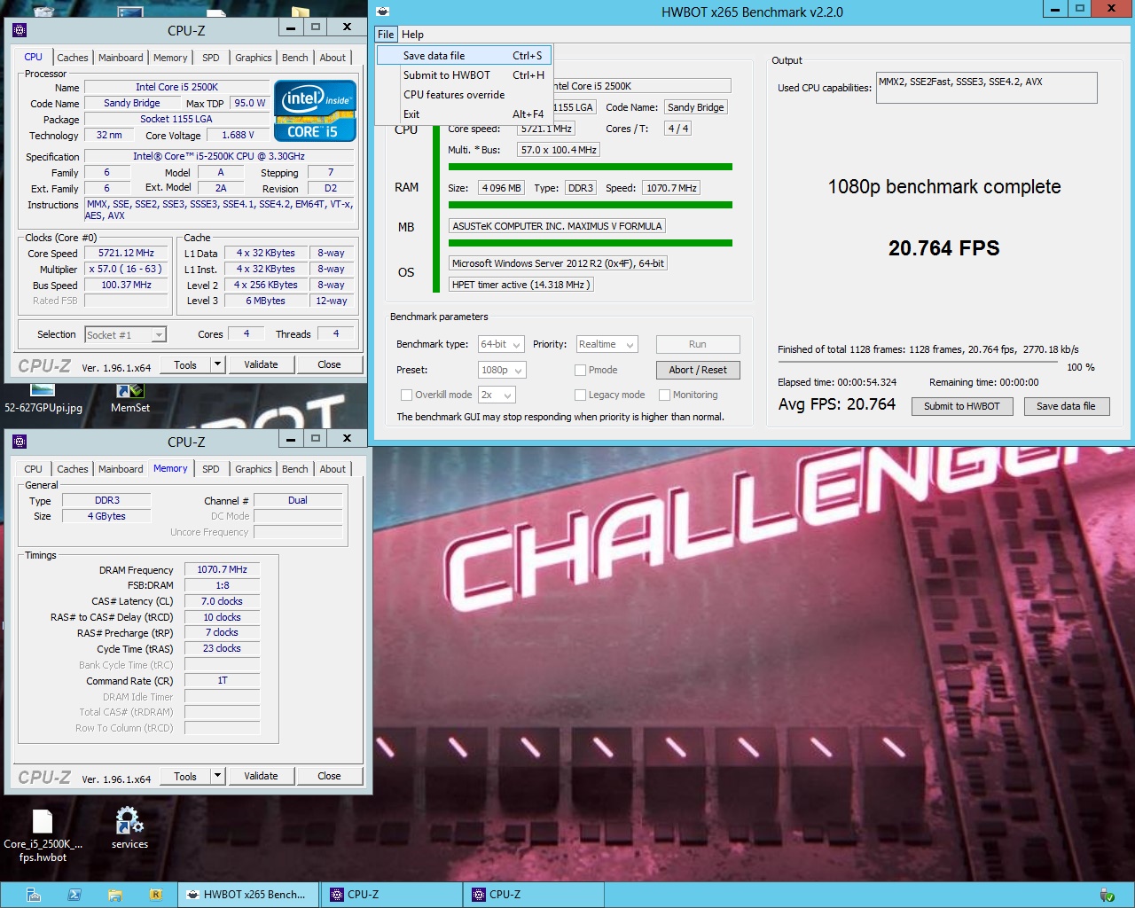Activate the first CPU-Z taskbar entry
The height and width of the screenshot is (908, 1135).
392,895
